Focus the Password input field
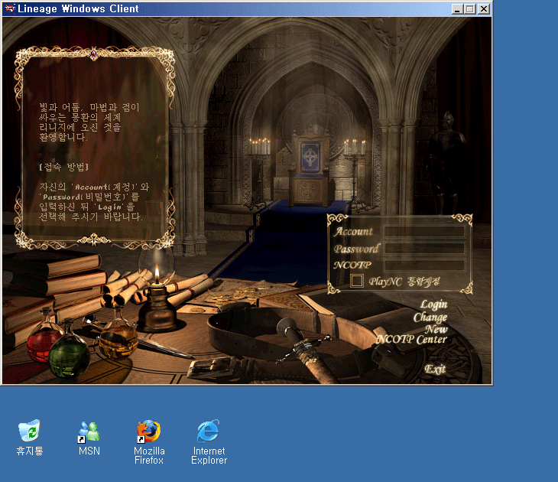The image size is (558, 482). [424, 248]
